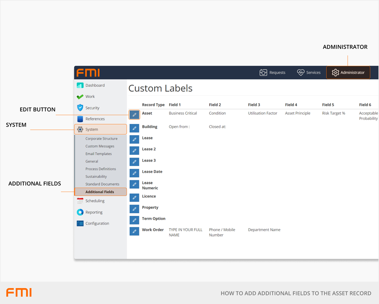Viewport: 379px width, 304px height.
Task: Click the edit pencil for Lease Date
Action: (x=134, y=173)
